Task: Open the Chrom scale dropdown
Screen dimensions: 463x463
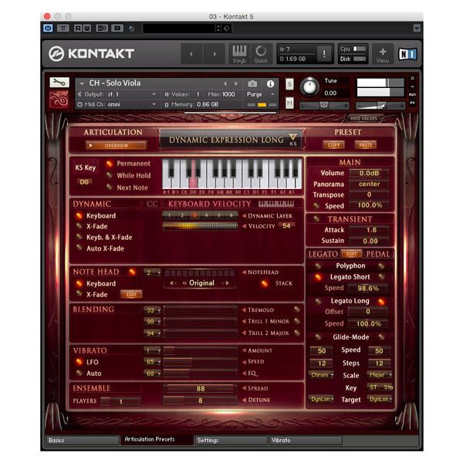Action: pyautogui.click(x=322, y=375)
